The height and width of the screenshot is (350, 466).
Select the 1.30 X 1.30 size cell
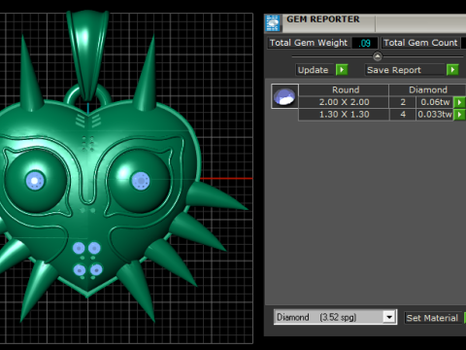click(344, 115)
